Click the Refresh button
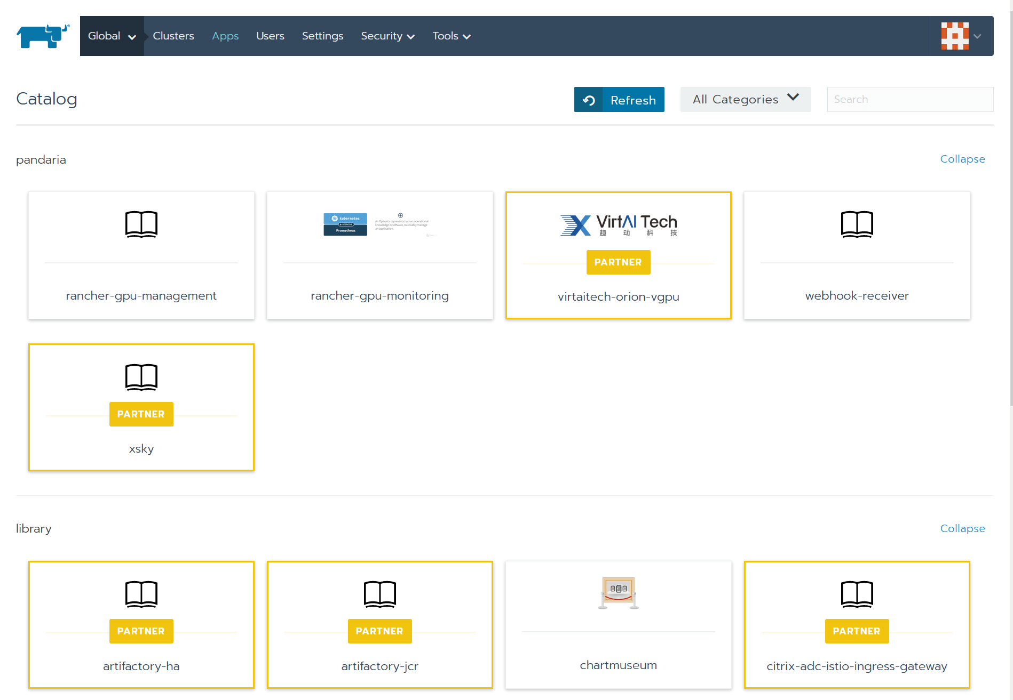The image size is (1013, 700). click(633, 99)
